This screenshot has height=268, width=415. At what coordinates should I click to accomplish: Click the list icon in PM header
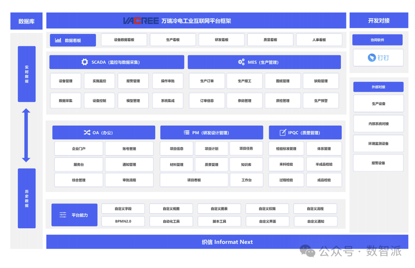tap(187, 133)
